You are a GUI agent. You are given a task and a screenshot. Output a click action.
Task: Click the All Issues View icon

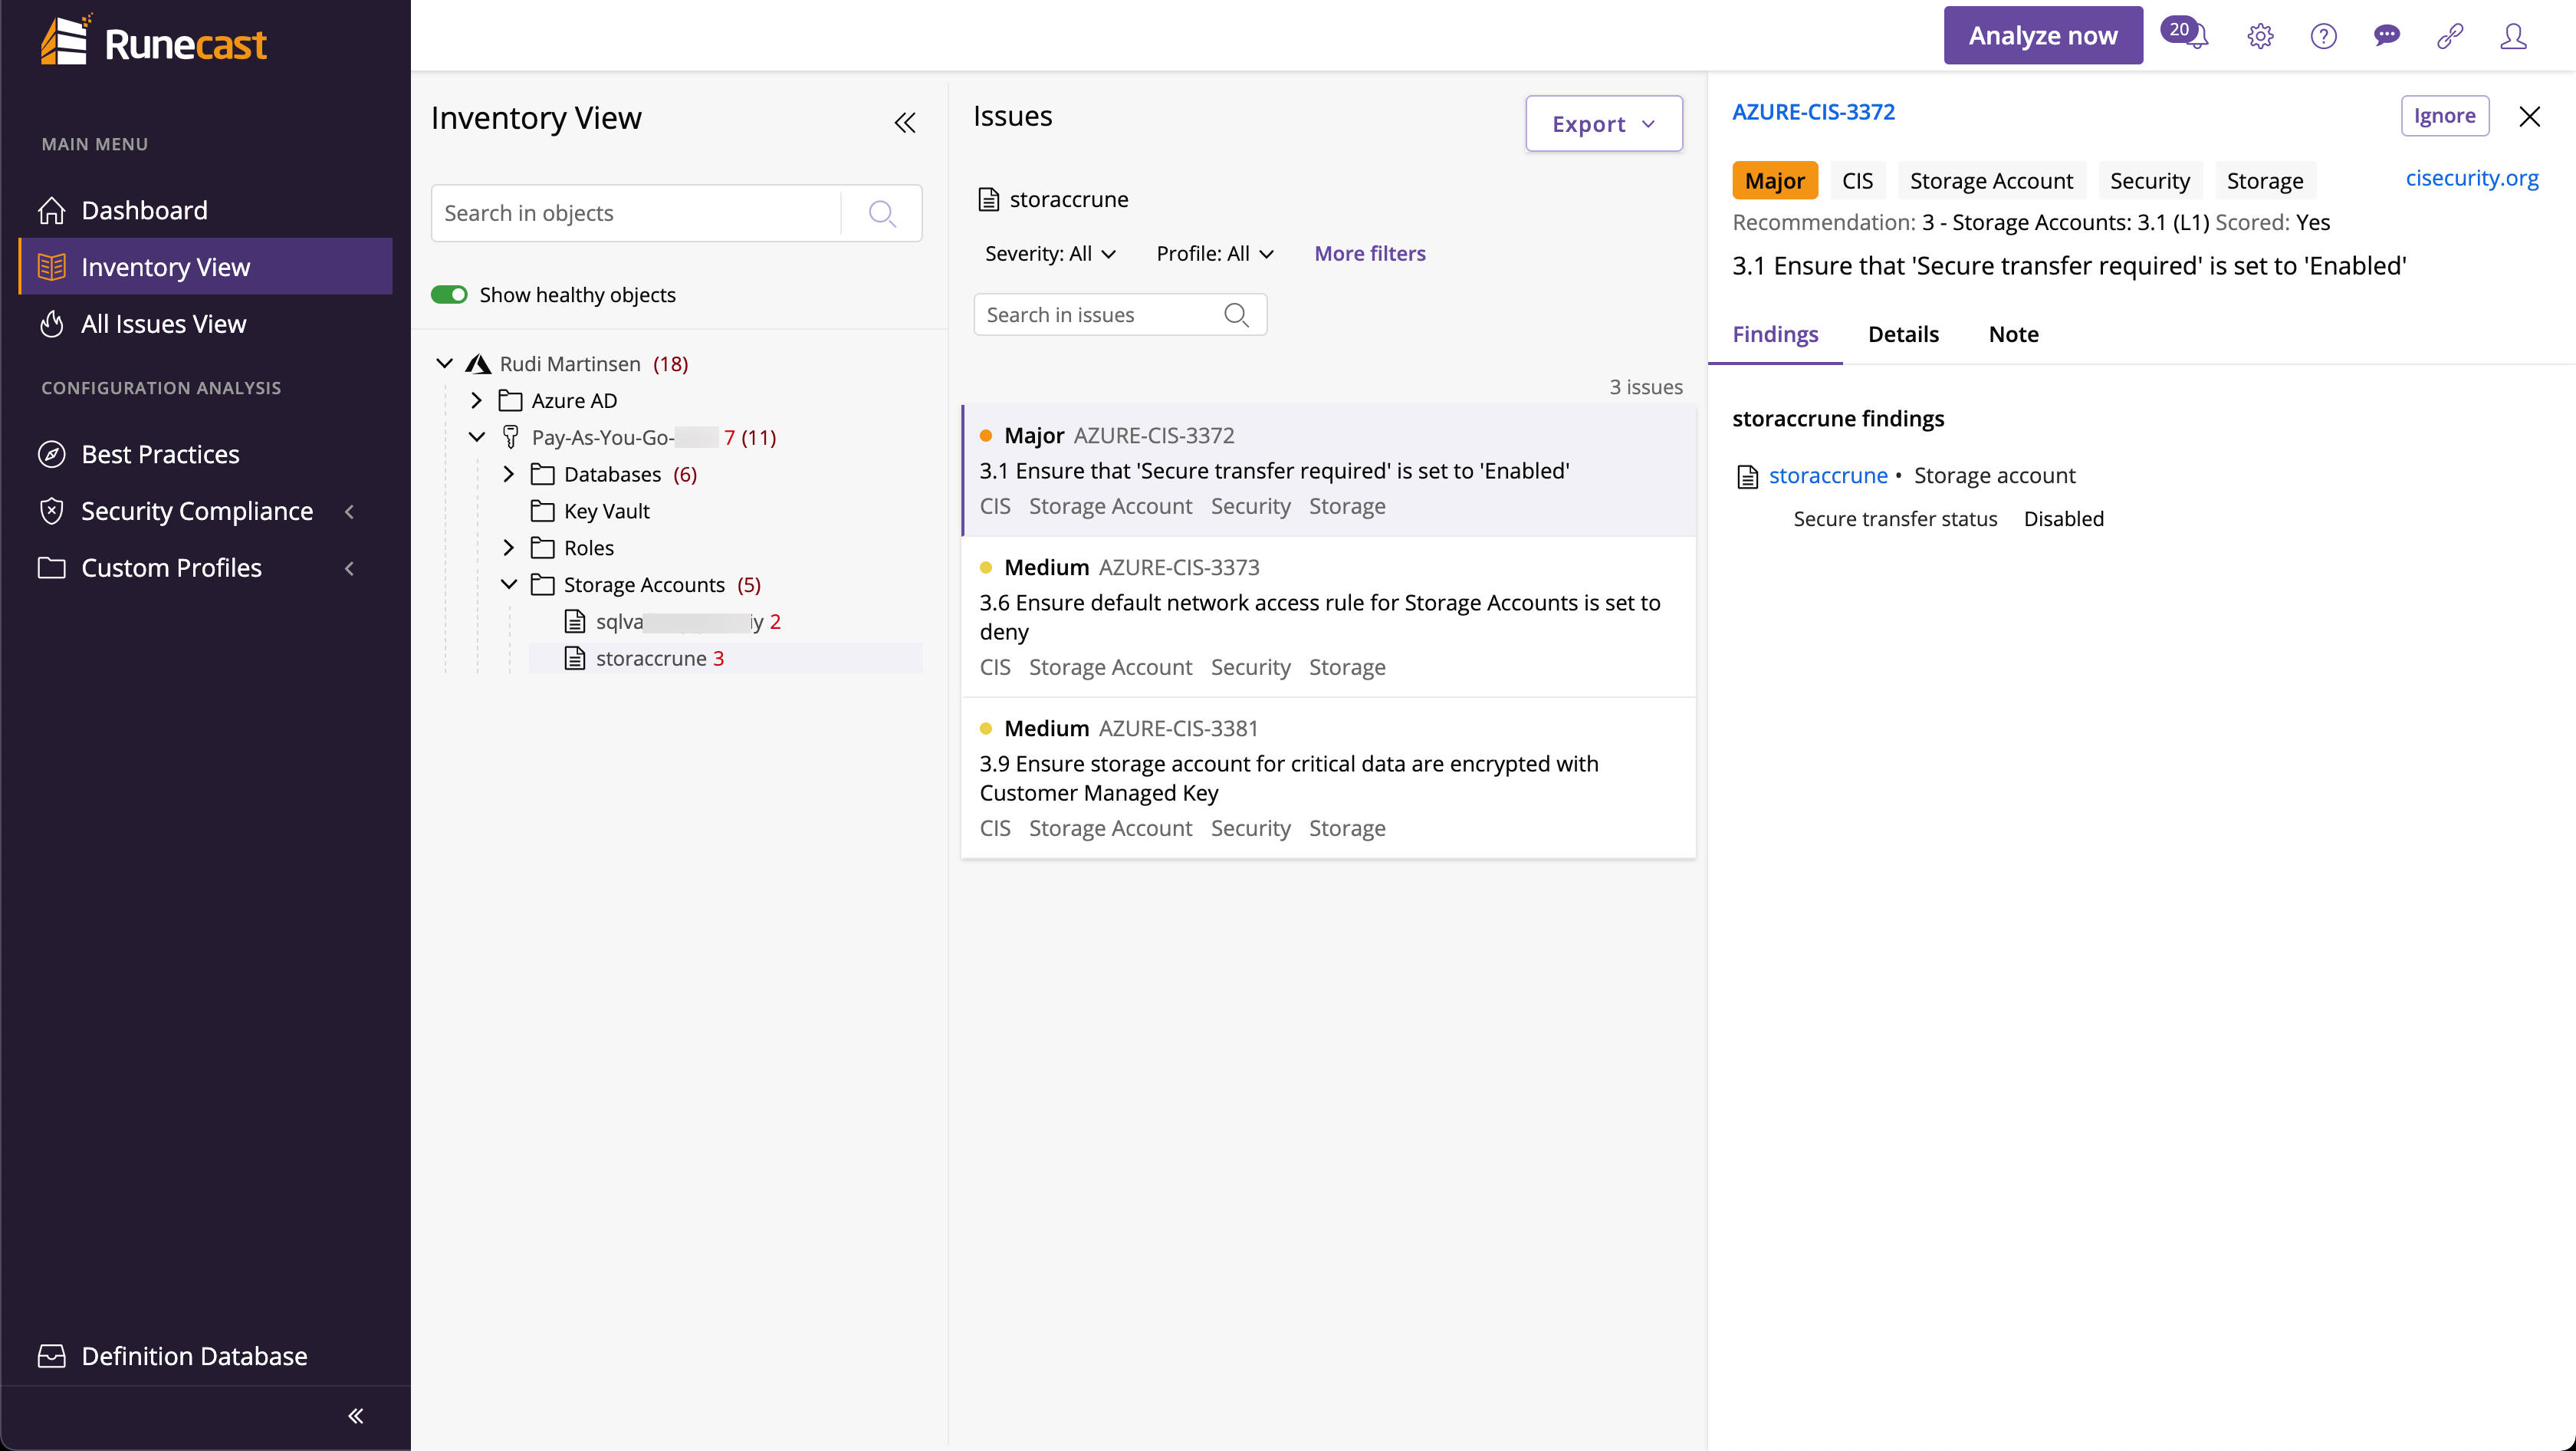pos(53,322)
